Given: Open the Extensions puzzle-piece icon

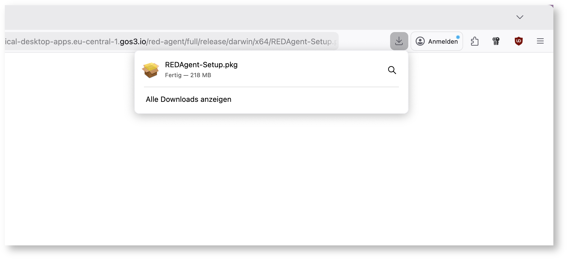Looking at the screenshot, I should 475,41.
